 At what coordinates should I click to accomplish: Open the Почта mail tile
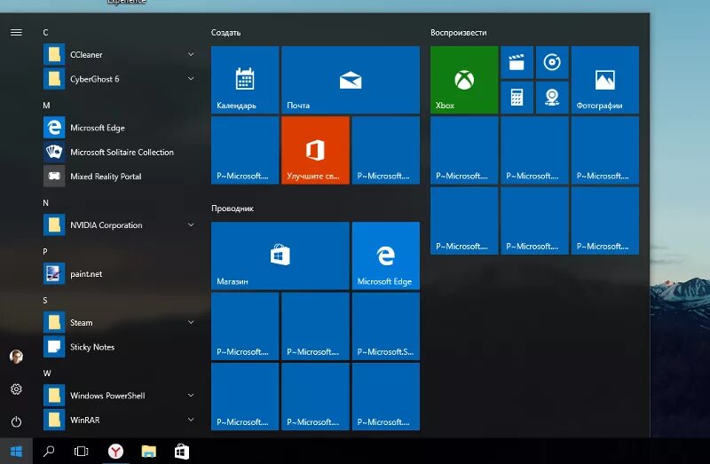(351, 80)
